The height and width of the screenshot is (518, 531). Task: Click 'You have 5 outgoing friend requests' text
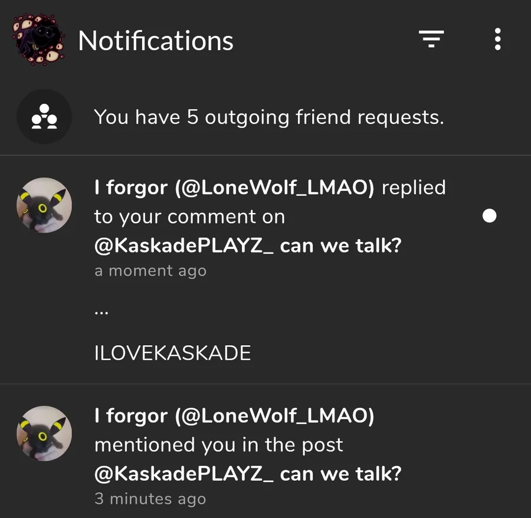pyautogui.click(x=269, y=117)
